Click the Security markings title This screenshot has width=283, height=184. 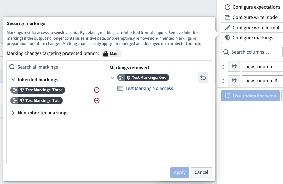tap(26, 23)
